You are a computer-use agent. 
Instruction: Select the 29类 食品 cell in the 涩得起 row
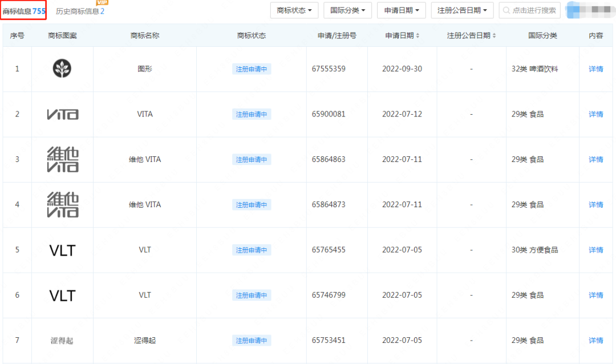click(x=528, y=340)
